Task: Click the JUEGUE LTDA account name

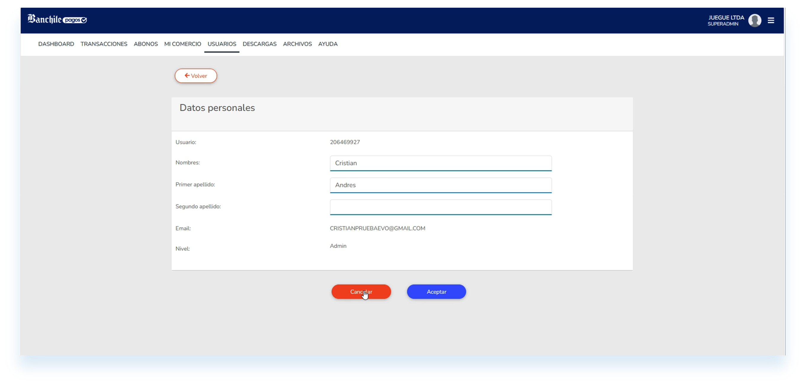Action: pyautogui.click(x=726, y=17)
